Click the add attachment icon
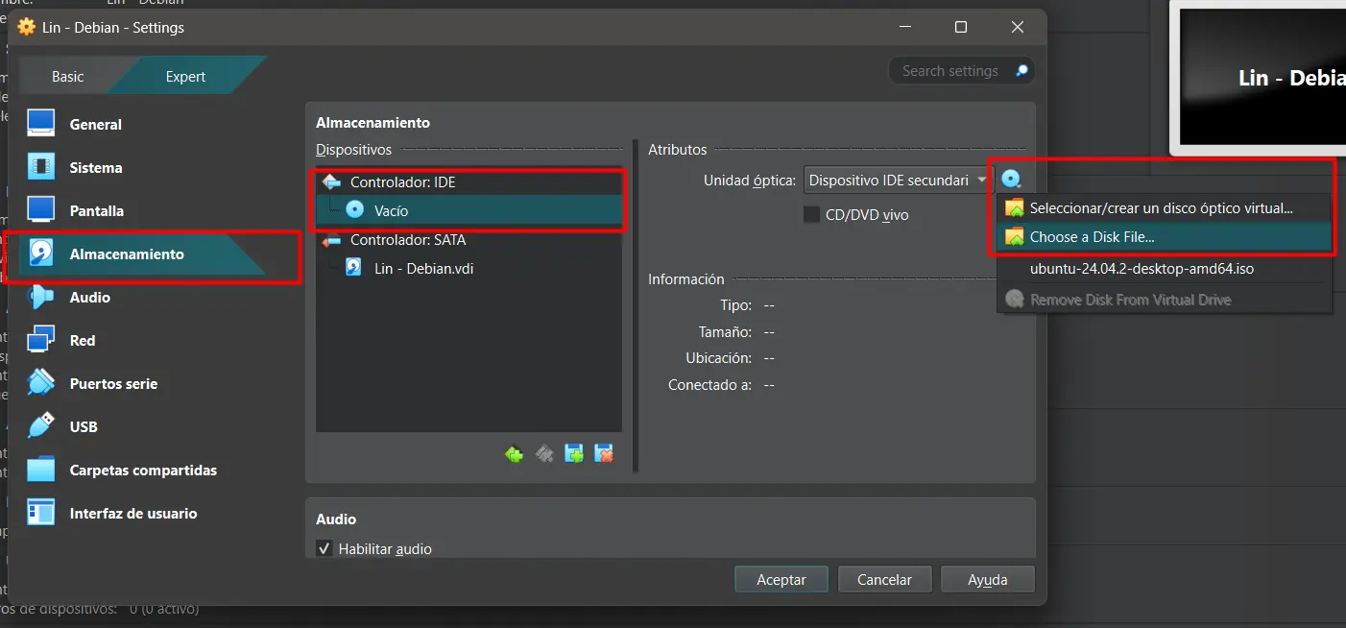 574,454
